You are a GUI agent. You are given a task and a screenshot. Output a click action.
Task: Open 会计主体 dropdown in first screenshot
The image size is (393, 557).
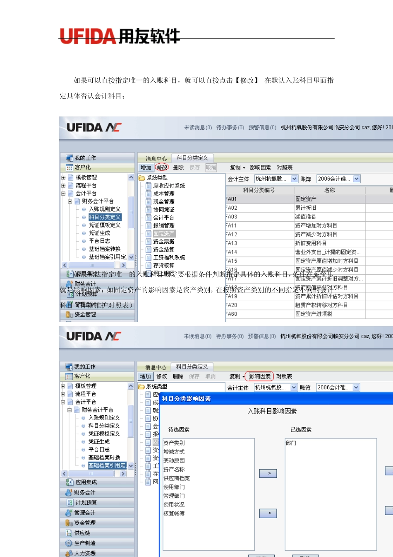pyautogui.click(x=295, y=179)
